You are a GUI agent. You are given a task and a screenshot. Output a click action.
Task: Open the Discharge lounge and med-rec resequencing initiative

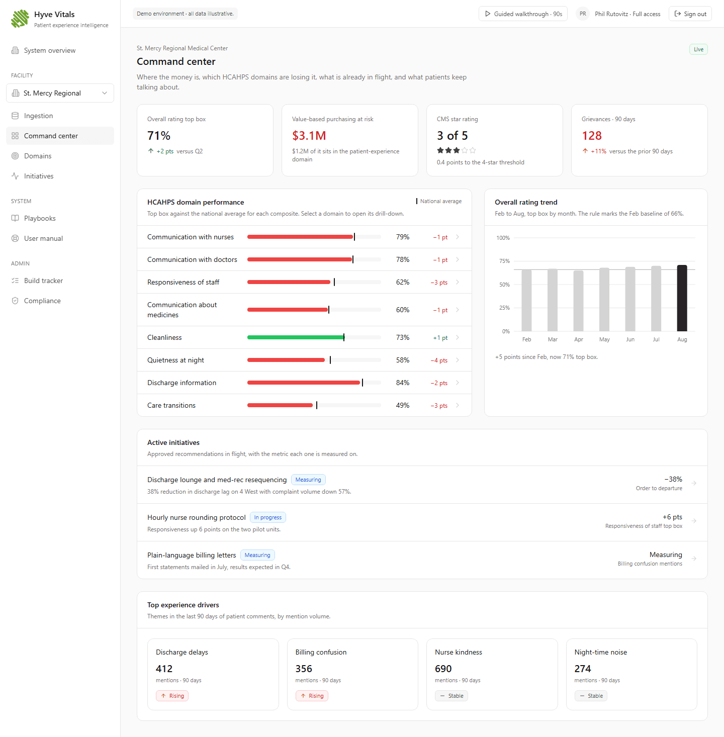422,485
